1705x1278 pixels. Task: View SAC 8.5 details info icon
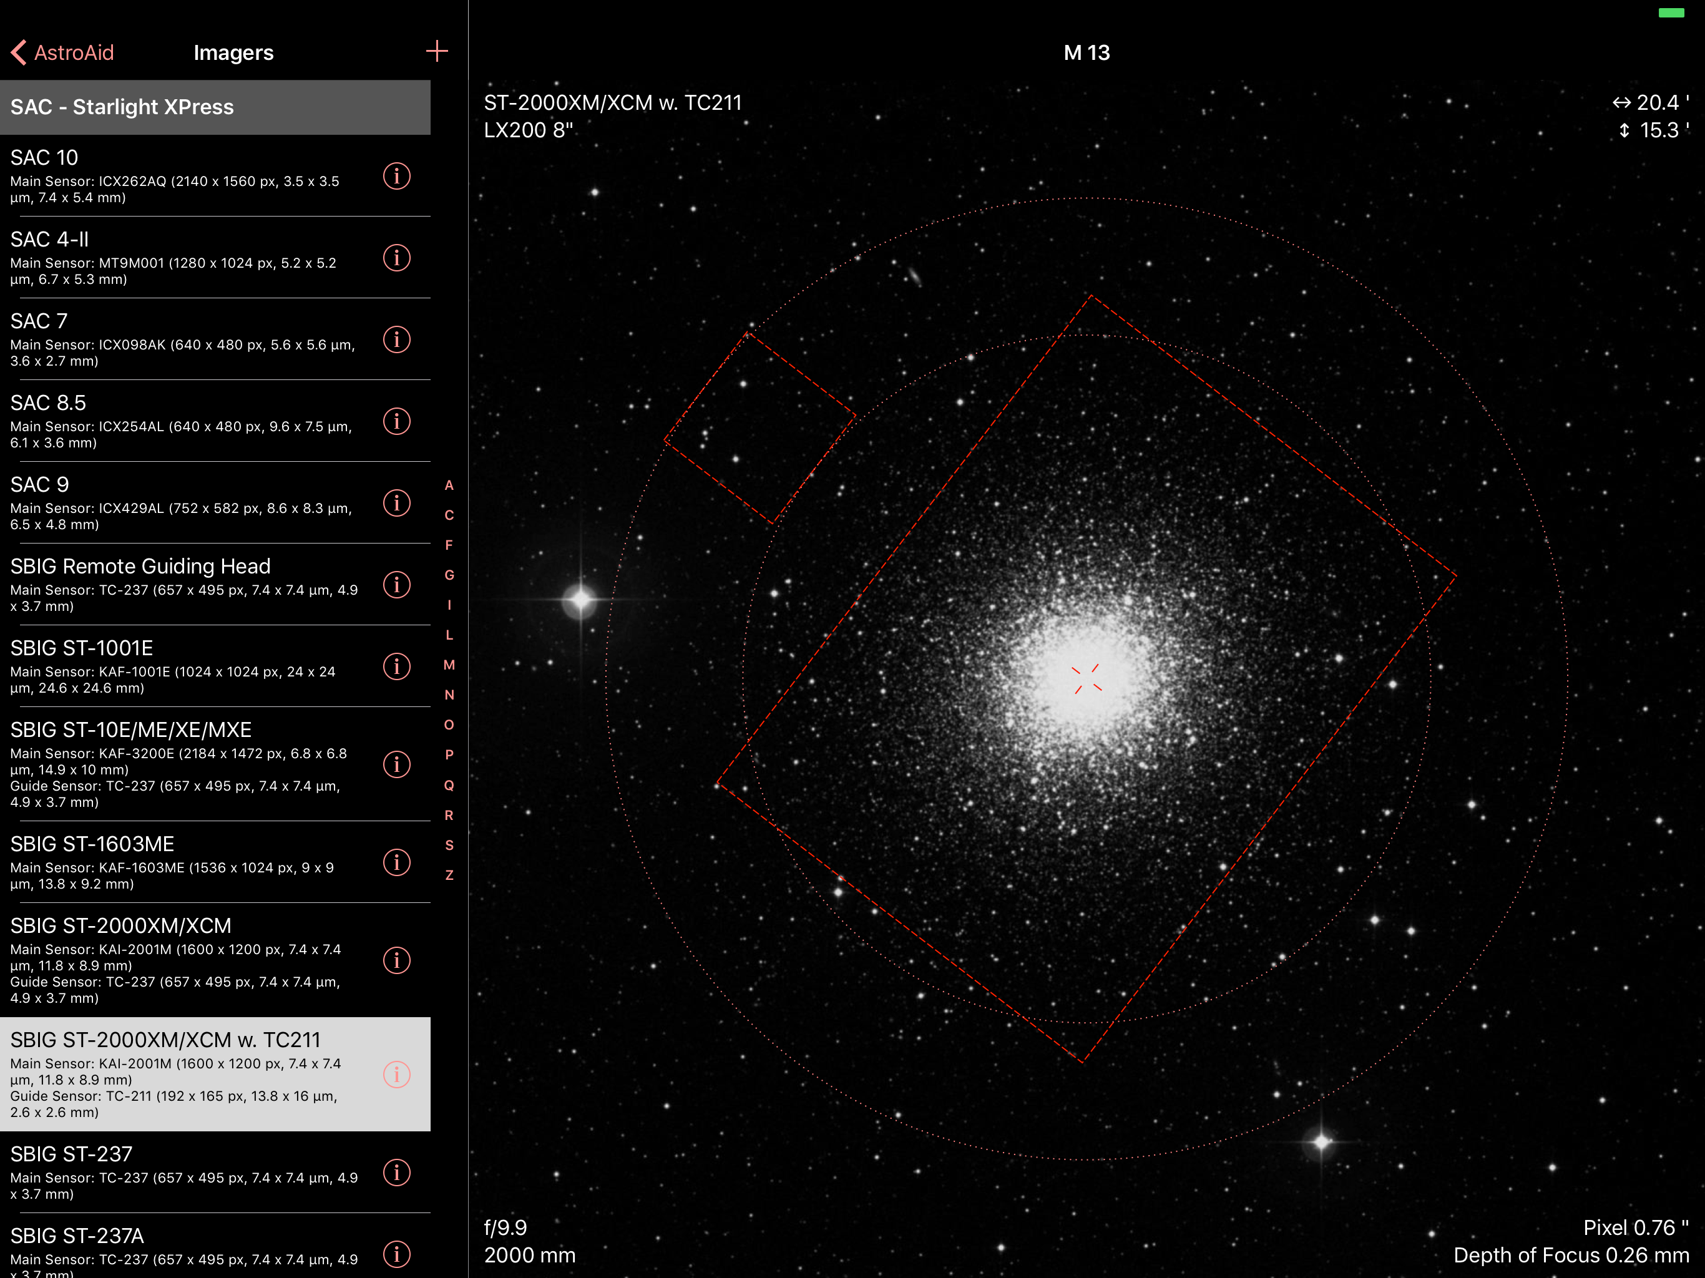[x=396, y=422]
